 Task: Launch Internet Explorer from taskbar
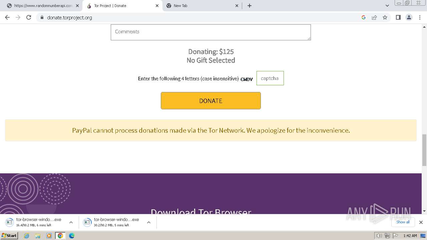pyautogui.click(x=27, y=236)
